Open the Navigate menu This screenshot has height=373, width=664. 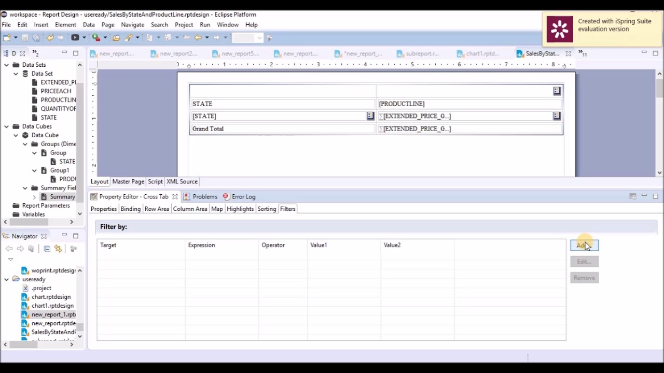click(132, 25)
